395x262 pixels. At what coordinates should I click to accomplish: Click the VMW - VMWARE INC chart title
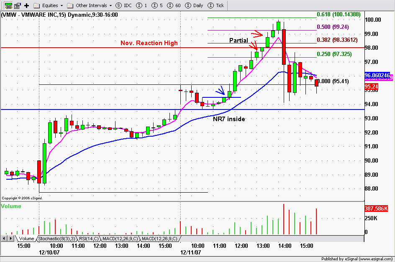coord(60,15)
